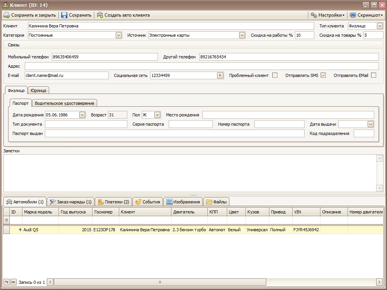Click the E-mail input field
Screen dimensions: 387x290
[67, 75]
